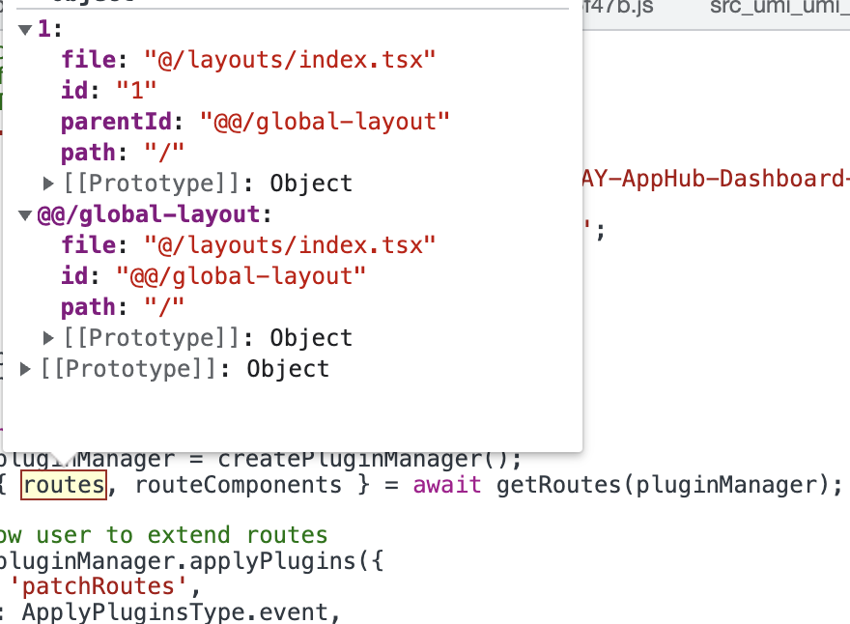
Task: Select the highlighted routes variable
Action: [x=64, y=485]
